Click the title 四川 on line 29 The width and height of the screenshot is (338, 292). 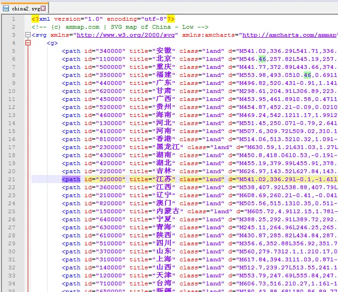click(x=164, y=243)
